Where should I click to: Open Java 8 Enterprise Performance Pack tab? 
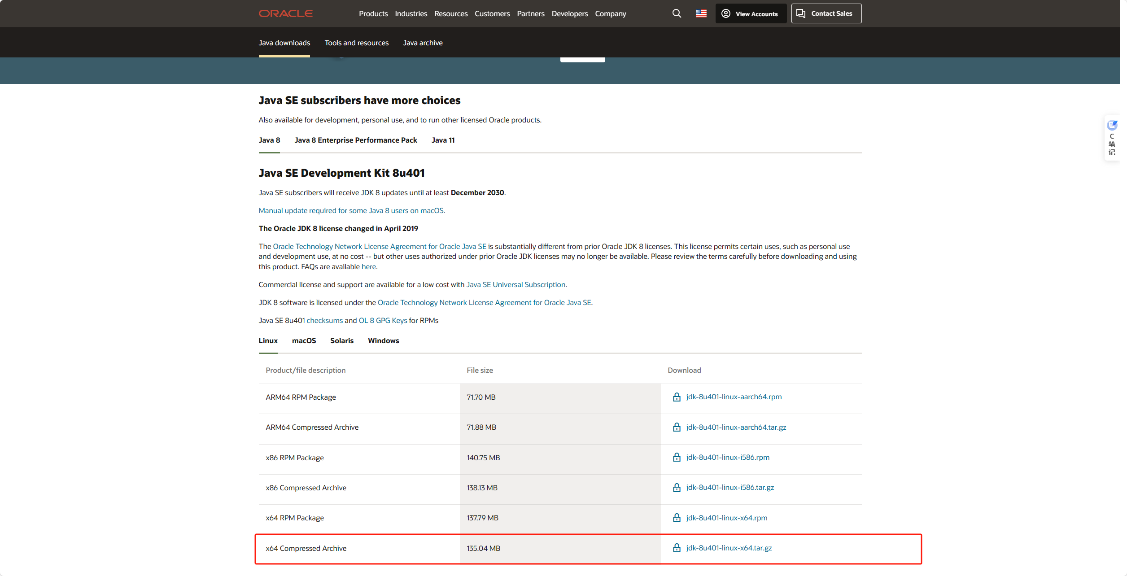point(355,140)
